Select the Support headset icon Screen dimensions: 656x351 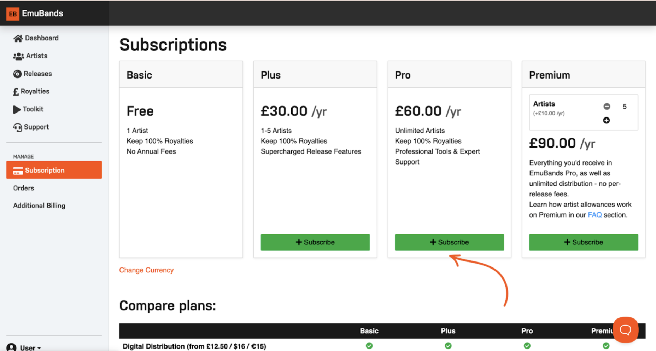[x=17, y=127]
